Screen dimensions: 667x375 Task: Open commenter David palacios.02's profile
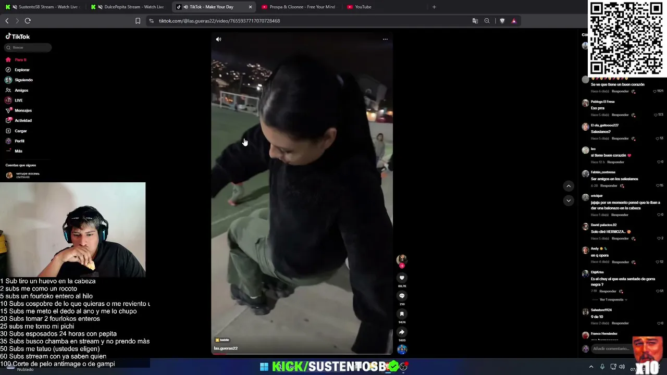pyautogui.click(x=604, y=225)
